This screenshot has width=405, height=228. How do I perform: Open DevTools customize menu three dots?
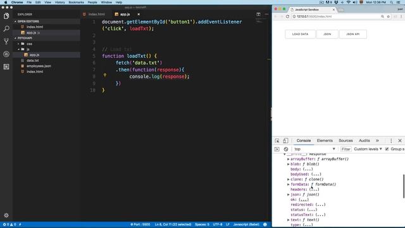pos(391,141)
